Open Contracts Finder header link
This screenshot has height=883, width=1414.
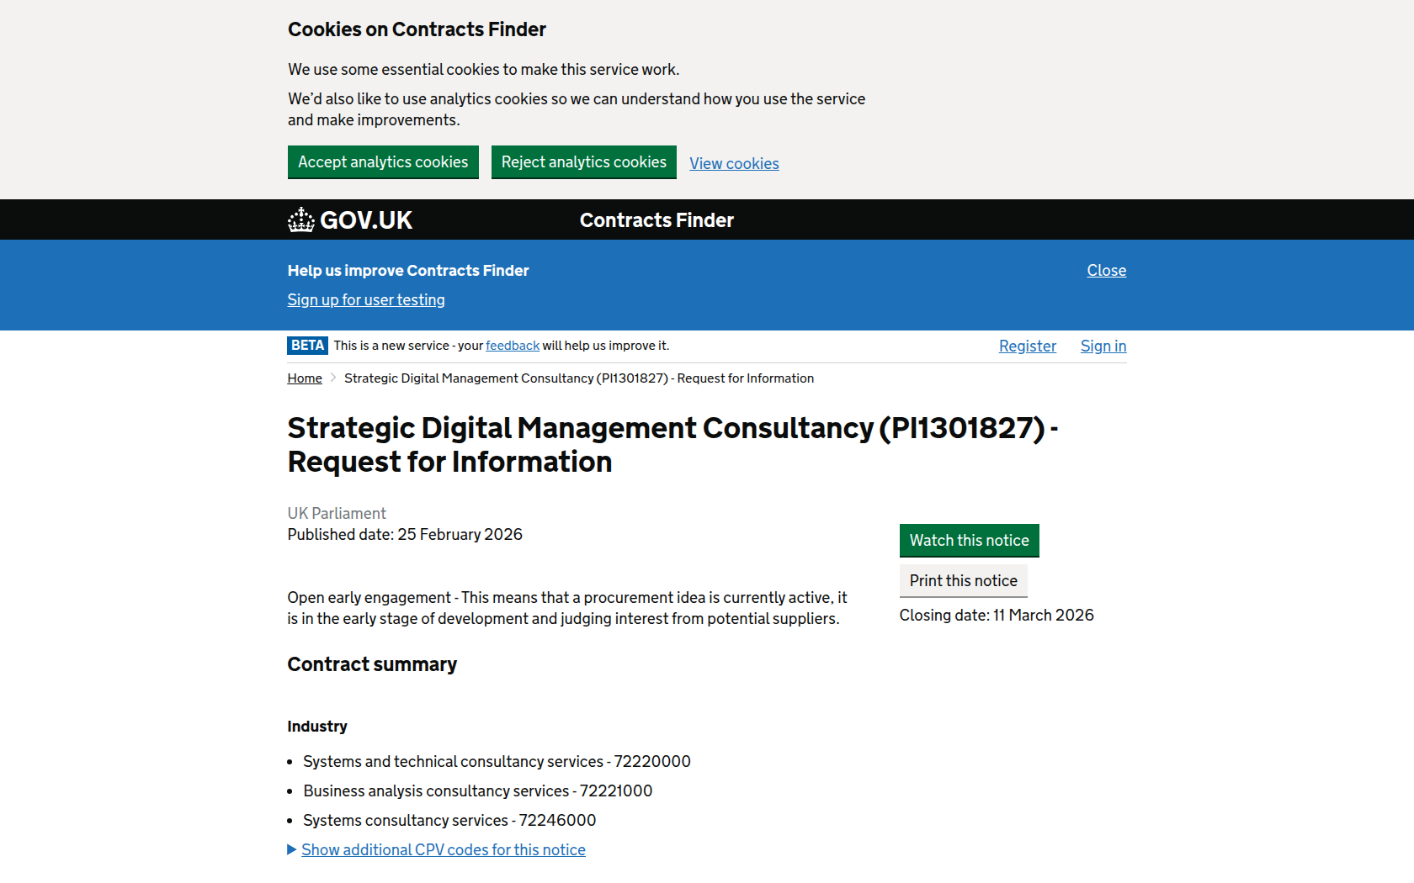[656, 220]
